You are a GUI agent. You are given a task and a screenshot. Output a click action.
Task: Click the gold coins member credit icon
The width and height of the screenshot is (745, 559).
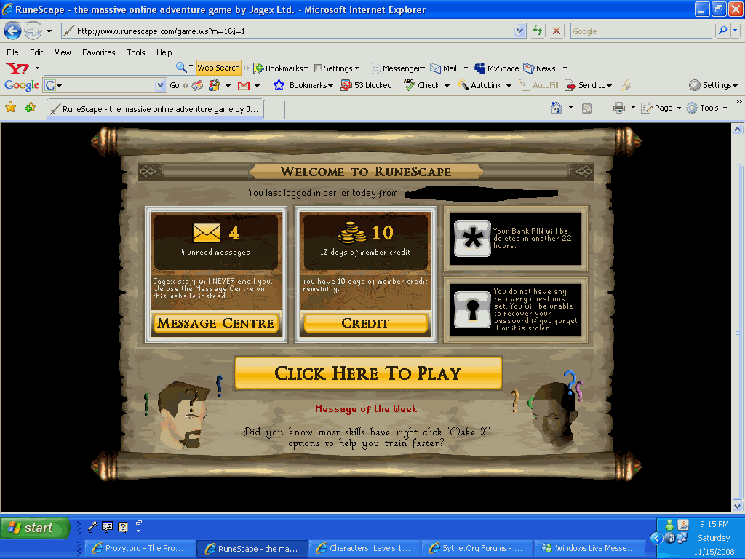click(354, 233)
